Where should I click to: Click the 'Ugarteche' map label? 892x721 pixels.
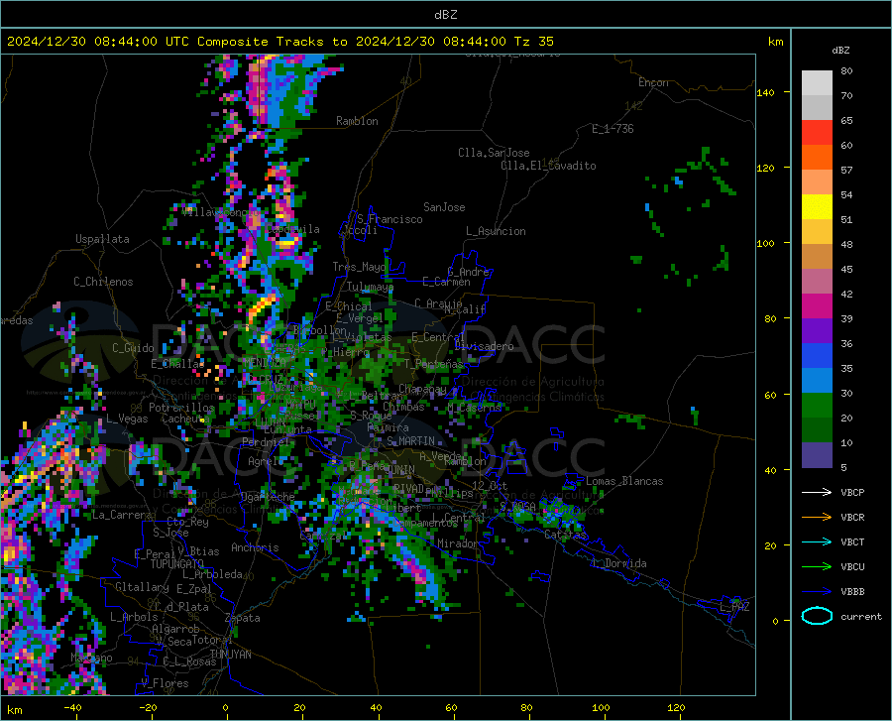pos(268,497)
